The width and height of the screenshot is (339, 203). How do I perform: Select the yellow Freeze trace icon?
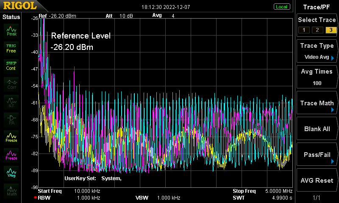[x=11, y=137]
